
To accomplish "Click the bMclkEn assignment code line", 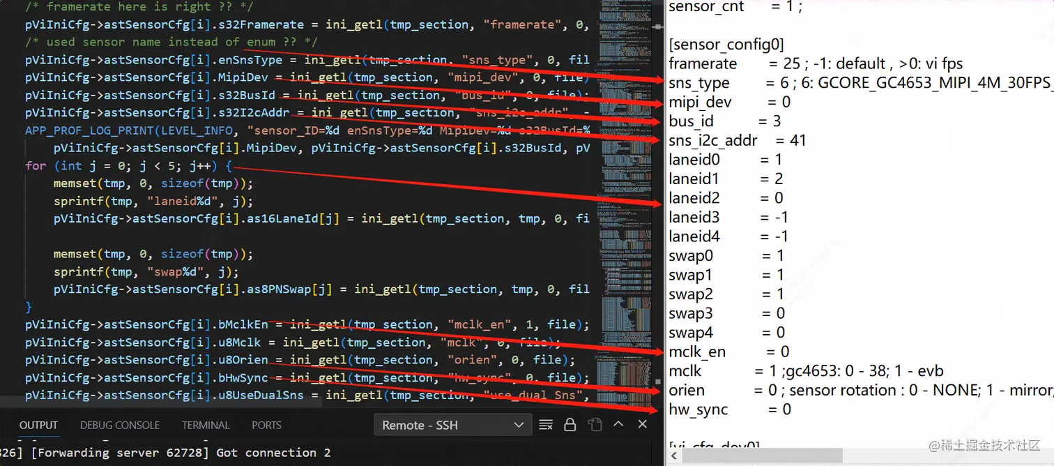I will coord(307,324).
